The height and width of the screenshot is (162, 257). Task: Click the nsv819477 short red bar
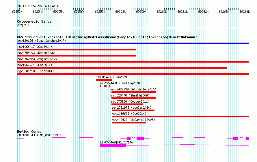tap(104, 80)
